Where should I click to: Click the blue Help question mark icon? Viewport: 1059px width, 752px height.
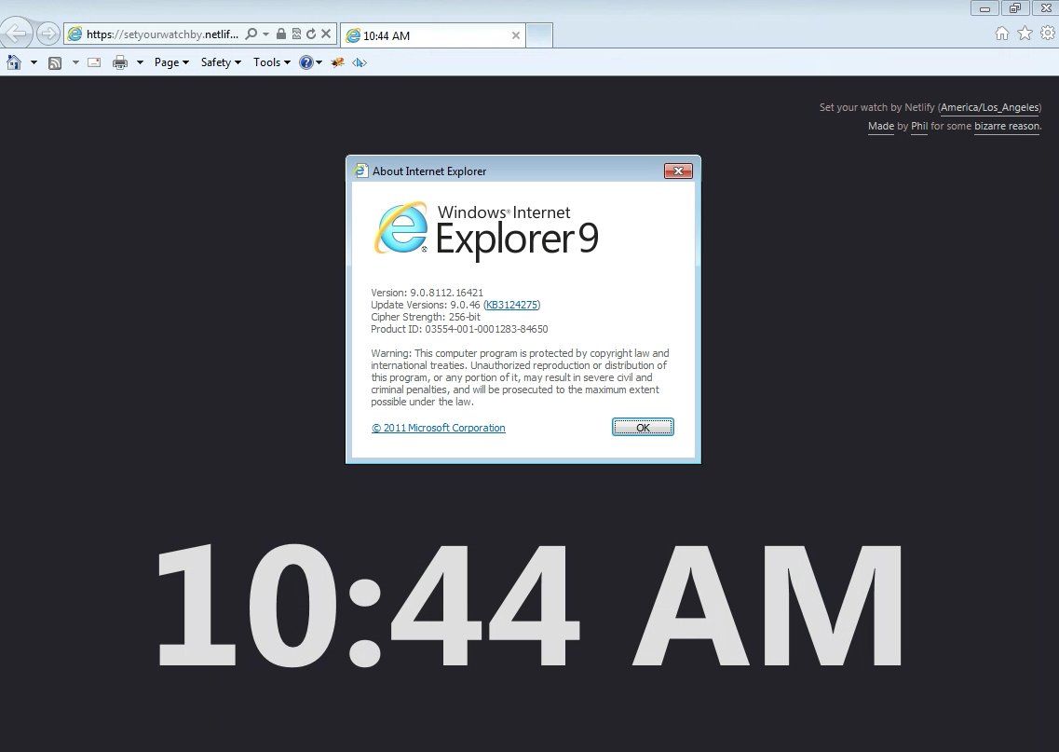(x=305, y=62)
